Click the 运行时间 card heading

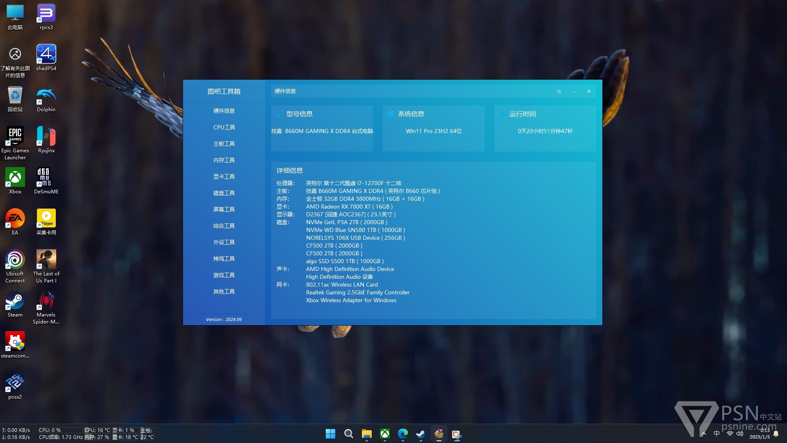click(523, 114)
